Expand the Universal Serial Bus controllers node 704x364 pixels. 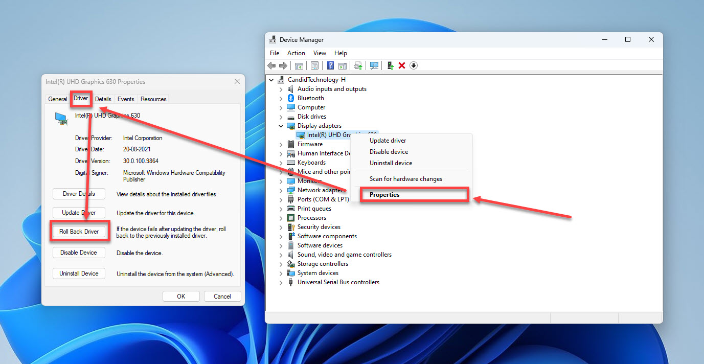click(281, 282)
